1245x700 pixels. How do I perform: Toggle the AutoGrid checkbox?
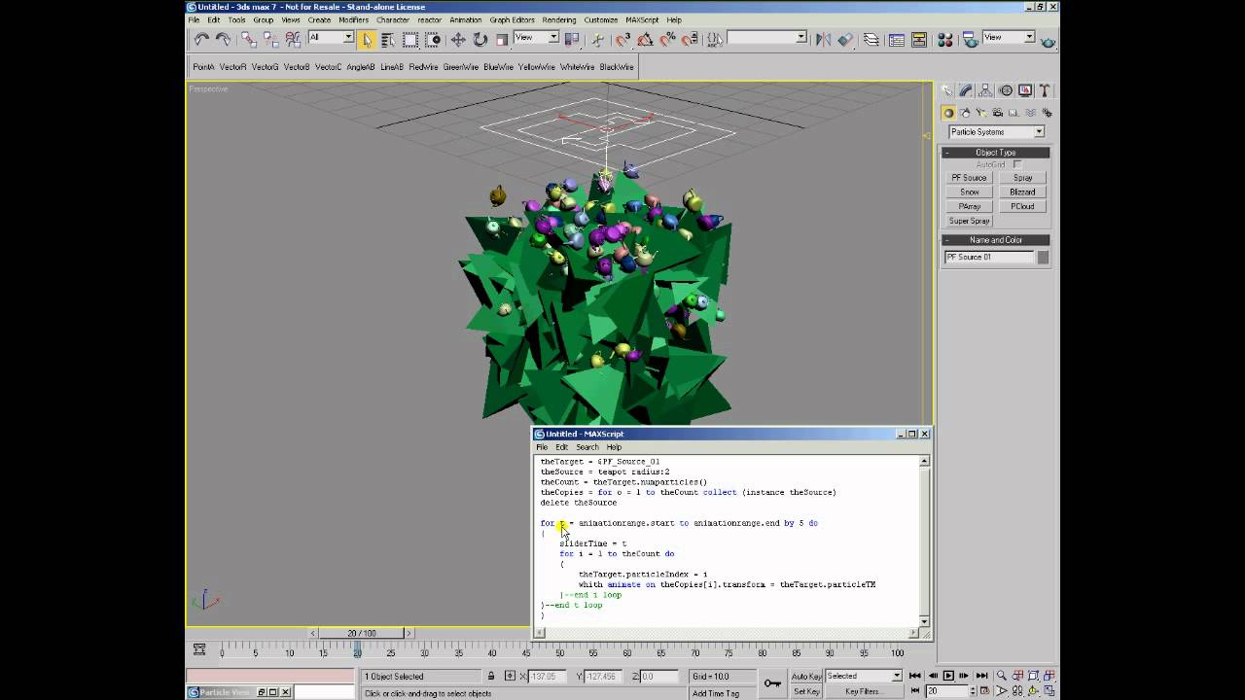[x=1017, y=164]
